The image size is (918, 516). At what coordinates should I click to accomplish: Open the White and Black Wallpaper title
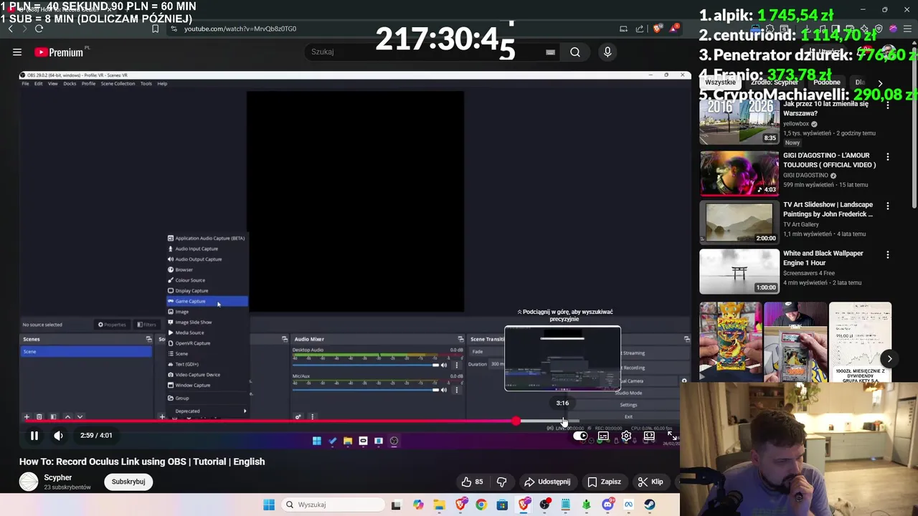(x=823, y=258)
